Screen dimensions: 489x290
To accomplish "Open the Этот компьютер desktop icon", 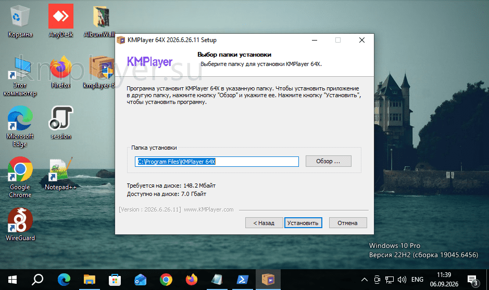I will (x=20, y=76).
